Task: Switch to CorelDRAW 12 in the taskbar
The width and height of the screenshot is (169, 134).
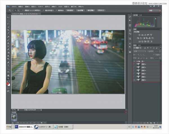Action: coord(43,127)
